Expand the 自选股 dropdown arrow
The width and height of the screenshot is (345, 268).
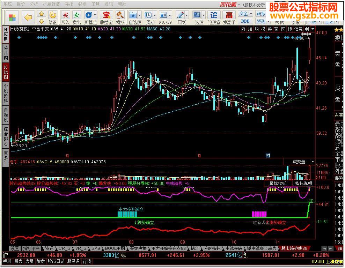pyautogui.click(x=139, y=15)
